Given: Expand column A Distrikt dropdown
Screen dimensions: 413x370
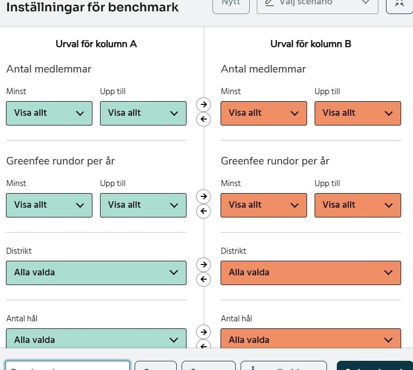Looking at the screenshot, I should pos(96,273).
